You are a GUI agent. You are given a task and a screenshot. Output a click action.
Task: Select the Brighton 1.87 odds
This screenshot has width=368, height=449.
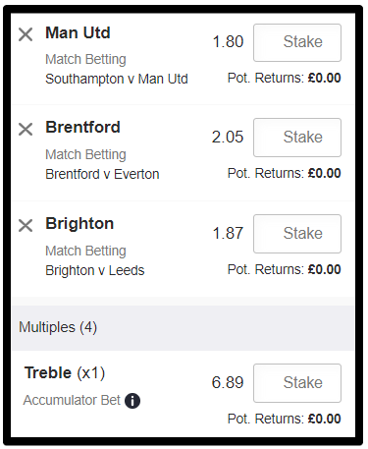228,233
